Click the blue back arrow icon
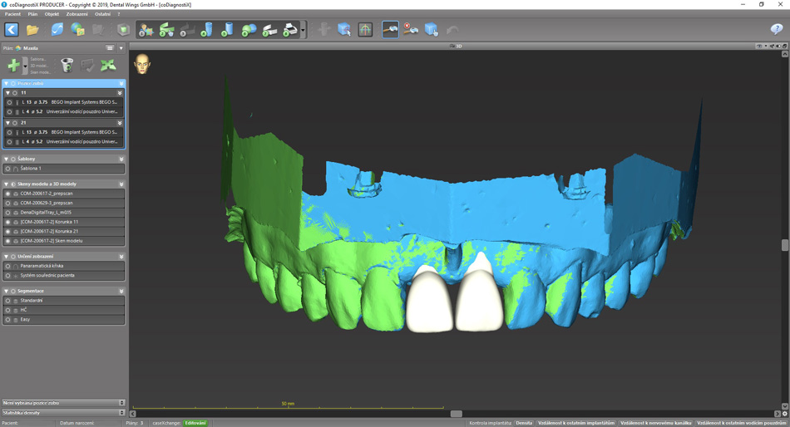 pyautogui.click(x=12, y=30)
